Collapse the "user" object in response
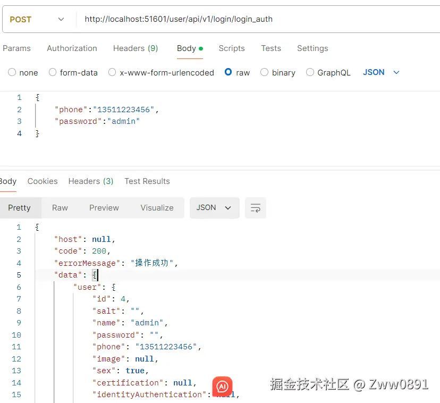 coord(113,287)
